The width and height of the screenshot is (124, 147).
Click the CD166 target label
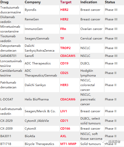click(65, 129)
